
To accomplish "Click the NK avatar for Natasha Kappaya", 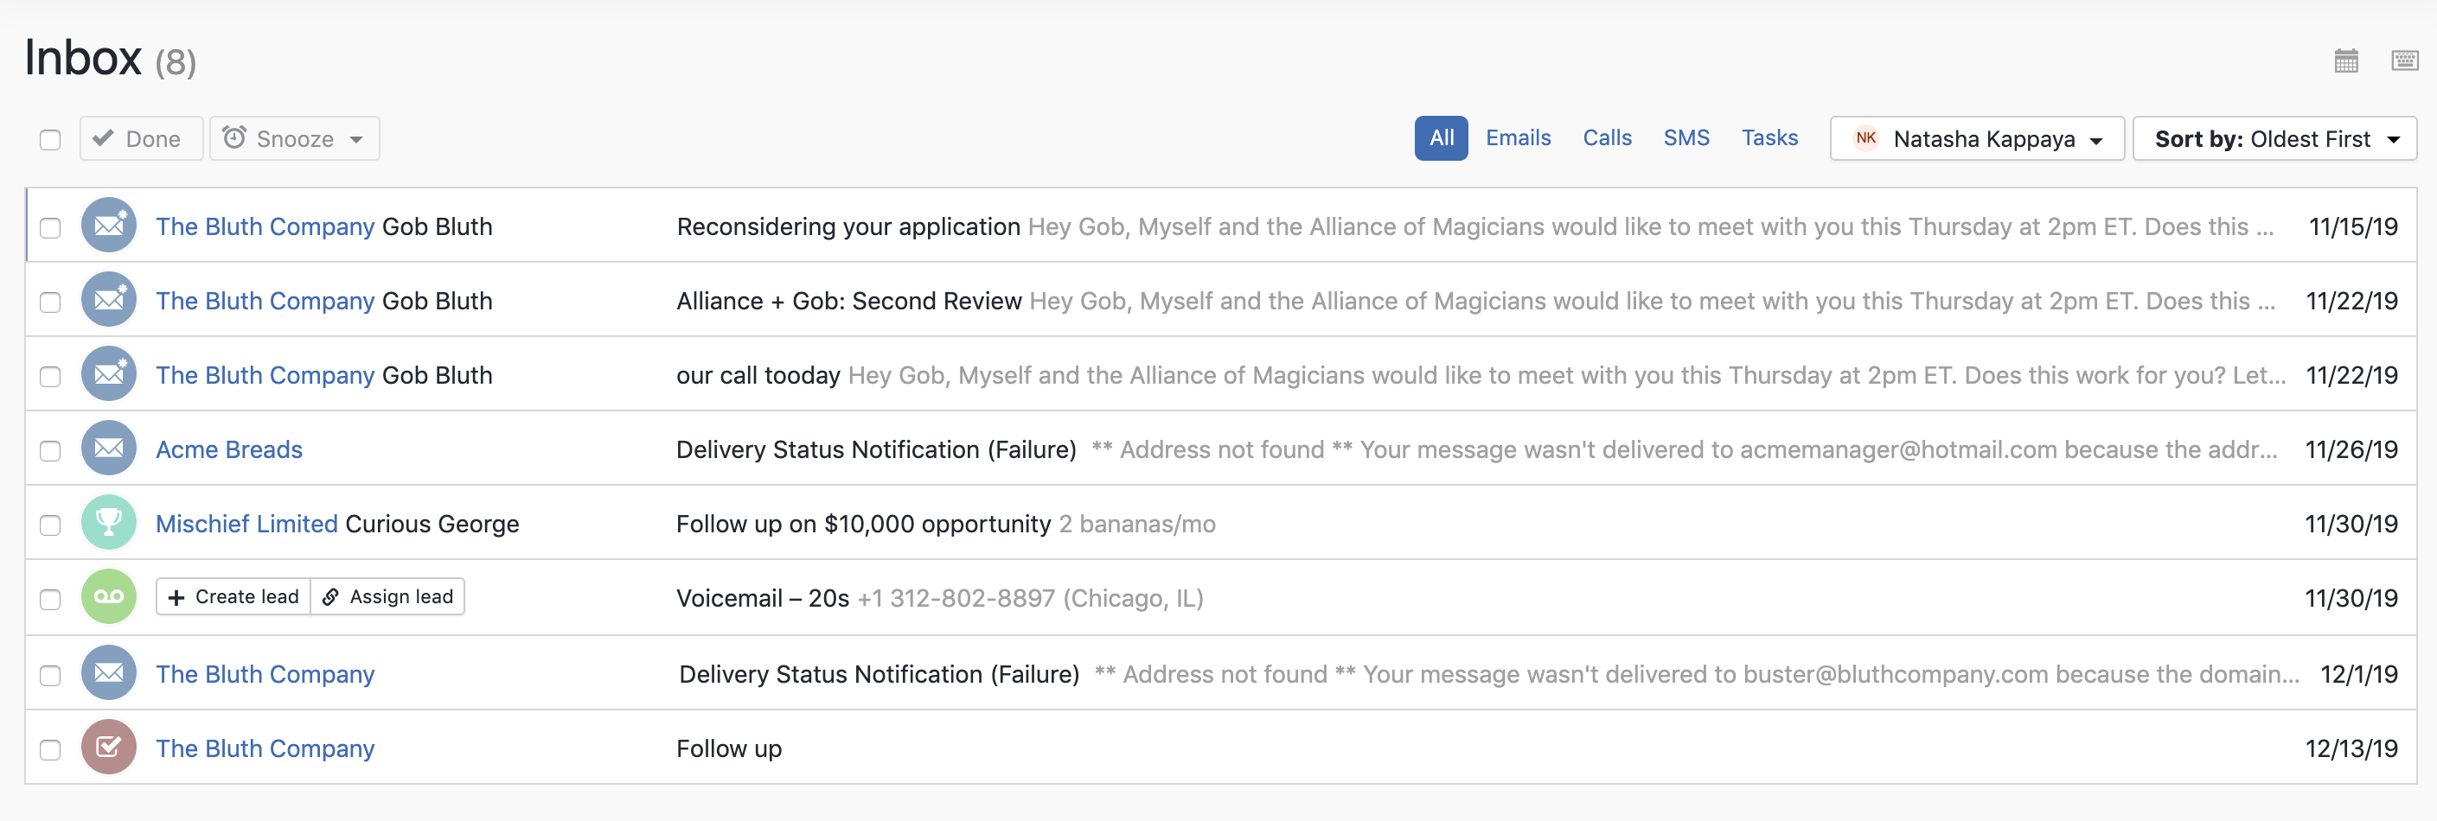I will (x=1865, y=138).
